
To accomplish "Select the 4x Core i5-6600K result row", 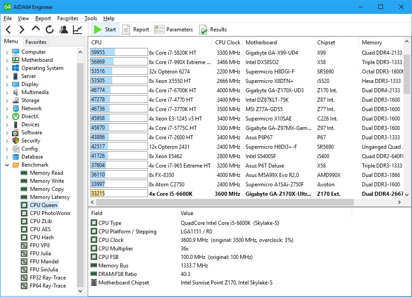I will coord(246,194).
